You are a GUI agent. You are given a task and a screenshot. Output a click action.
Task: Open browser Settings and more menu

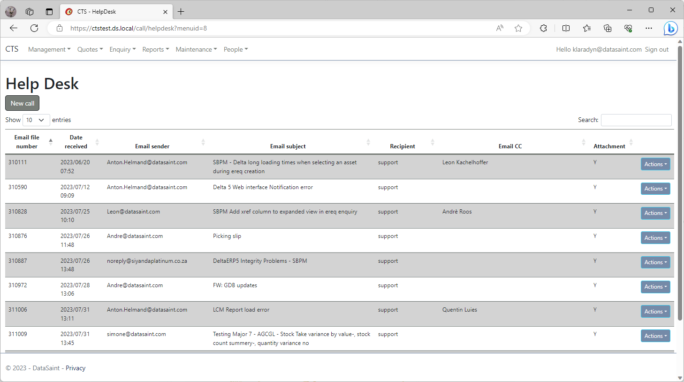pos(649,28)
